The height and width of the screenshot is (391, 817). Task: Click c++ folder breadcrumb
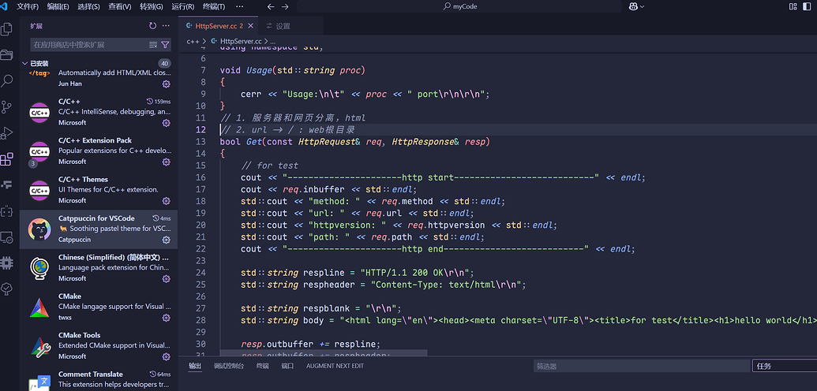click(x=193, y=41)
